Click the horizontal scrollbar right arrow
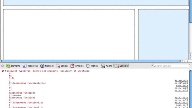The width and height of the screenshot is (192, 108). pyautogui.click(x=187, y=61)
